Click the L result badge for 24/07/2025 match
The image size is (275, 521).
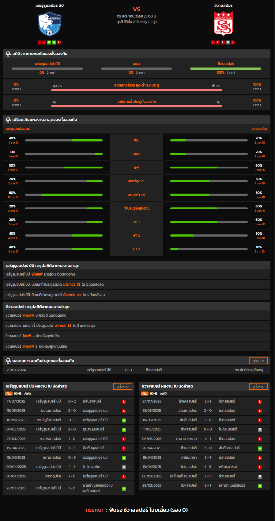click(260, 402)
